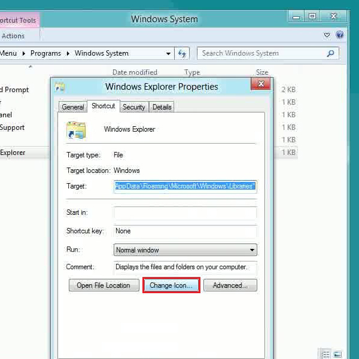Screen dimensions: 359x359
Task: Switch to the details view icon at bottom
Action: point(325,354)
